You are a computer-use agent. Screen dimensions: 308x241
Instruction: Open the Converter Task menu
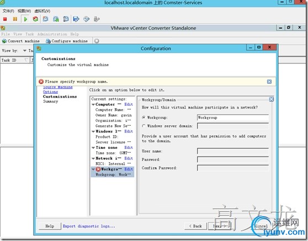point(30,34)
